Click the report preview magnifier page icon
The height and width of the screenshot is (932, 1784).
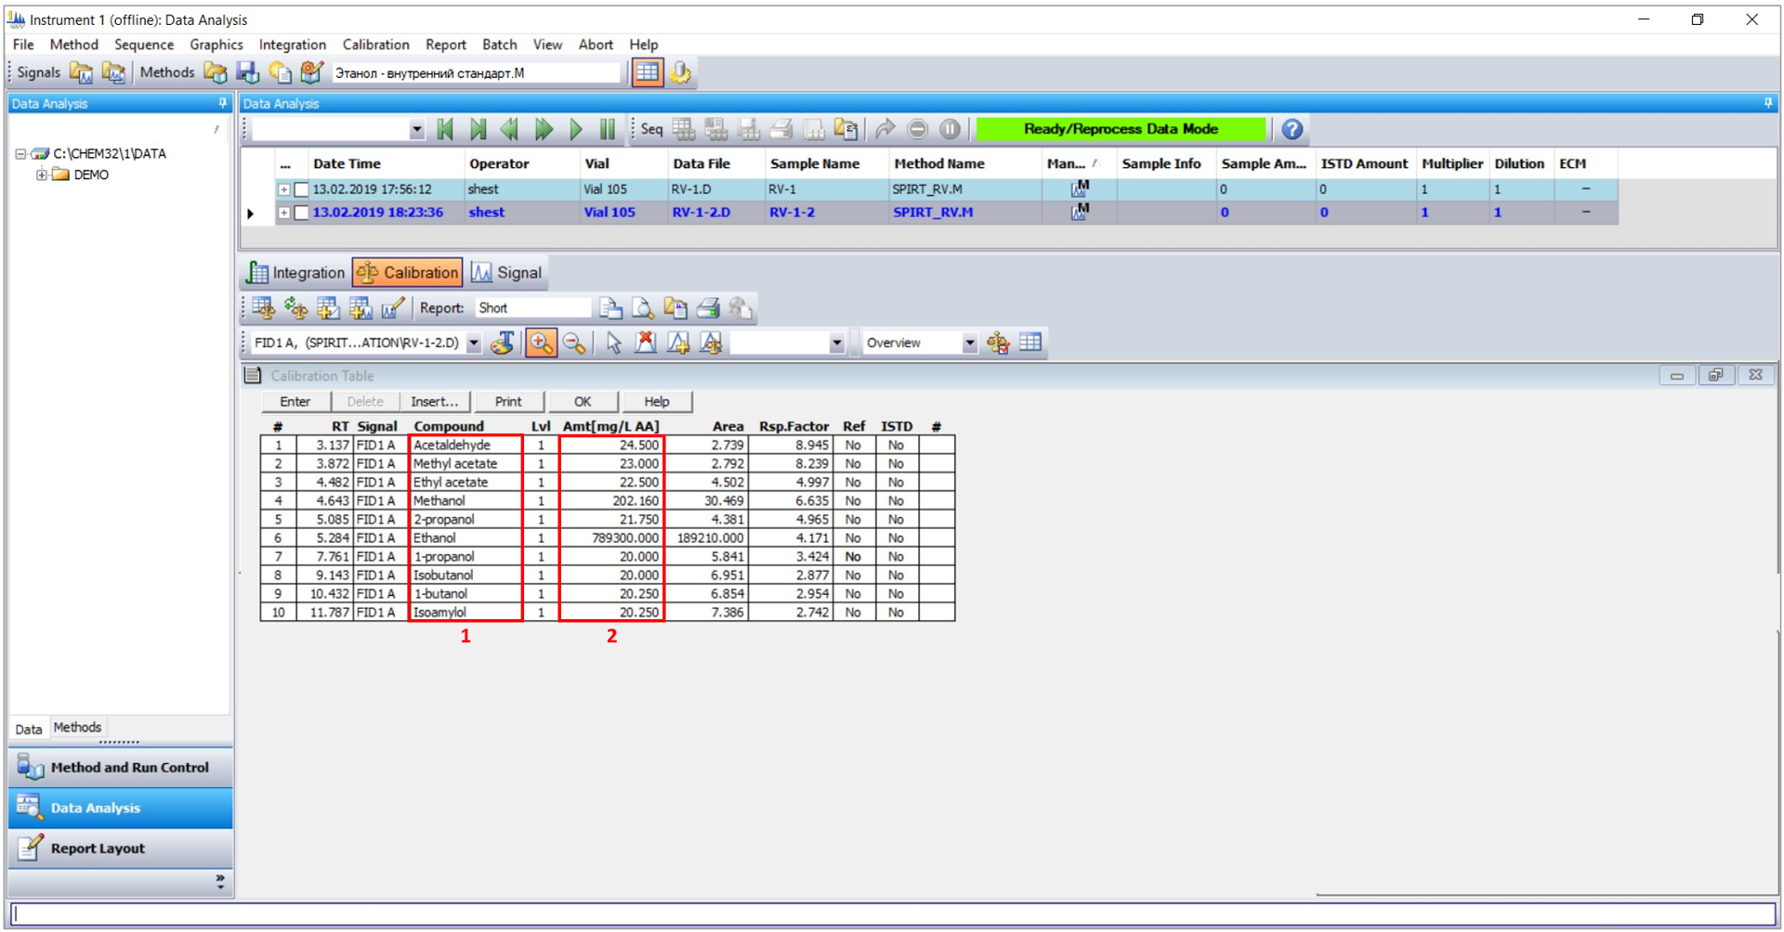pyautogui.click(x=643, y=308)
